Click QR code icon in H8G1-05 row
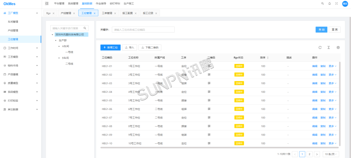Viewport: 351px width, 158px height. 209,100
